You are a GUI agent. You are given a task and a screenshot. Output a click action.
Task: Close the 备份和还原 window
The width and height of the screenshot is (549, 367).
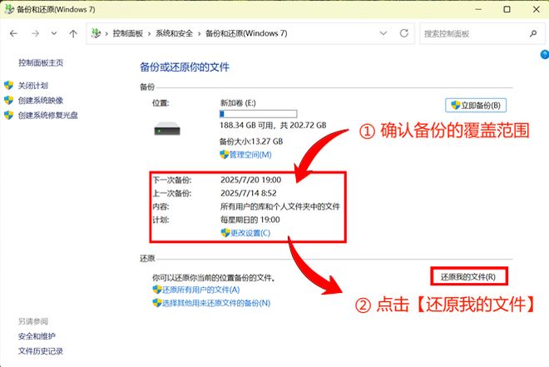(x=536, y=9)
